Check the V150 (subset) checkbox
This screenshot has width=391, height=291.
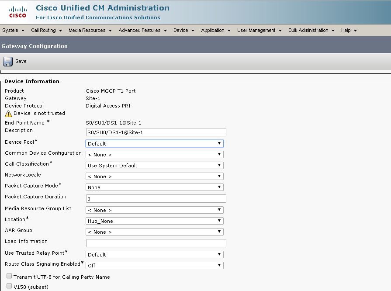[9, 286]
